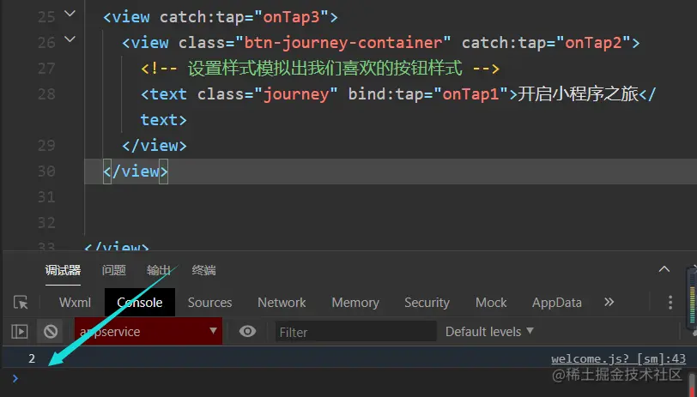Click line number 30 in gutter
Viewport: 697px width, 397px height.
click(x=46, y=171)
